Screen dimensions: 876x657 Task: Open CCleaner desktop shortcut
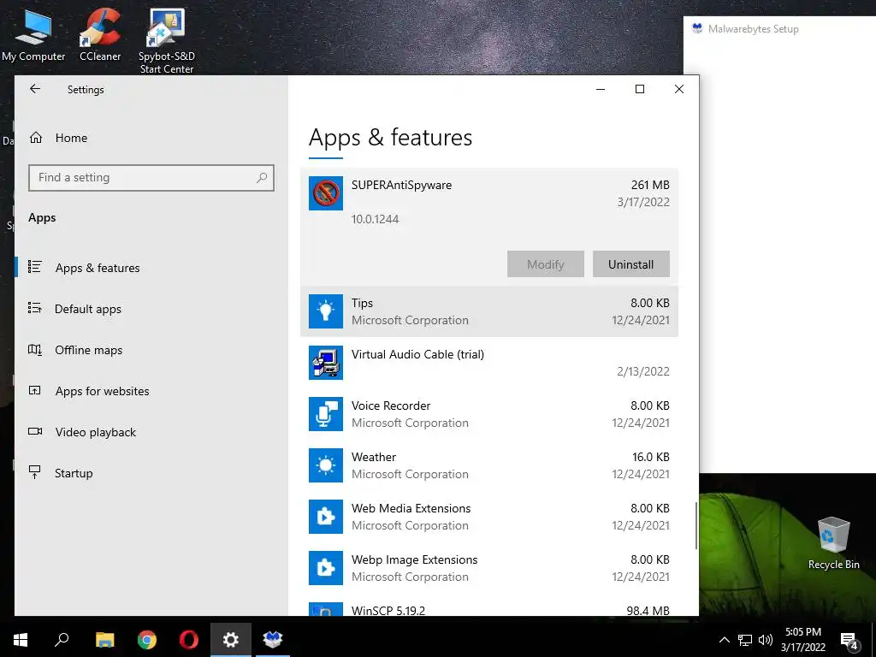[100, 33]
